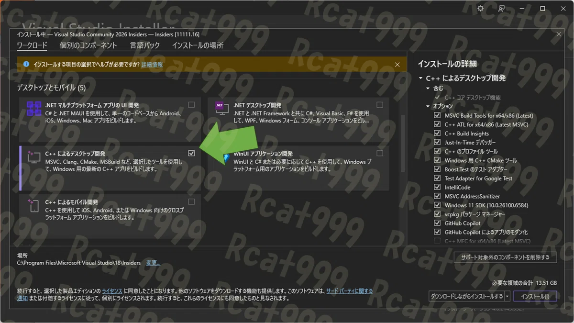Click the インストールの詳細 heading
This screenshot has width=574, height=323.
[447, 64]
